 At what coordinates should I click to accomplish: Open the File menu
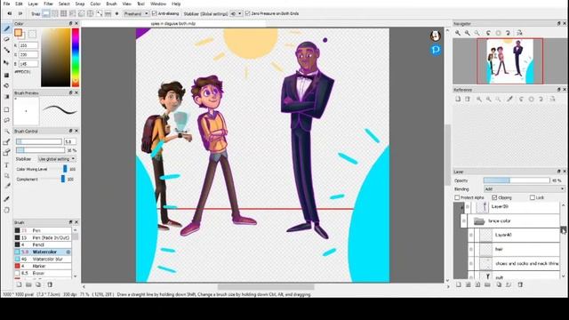(x=6, y=4)
